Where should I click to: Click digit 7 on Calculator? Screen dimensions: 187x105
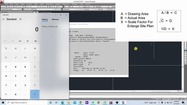click(x=6, y=67)
